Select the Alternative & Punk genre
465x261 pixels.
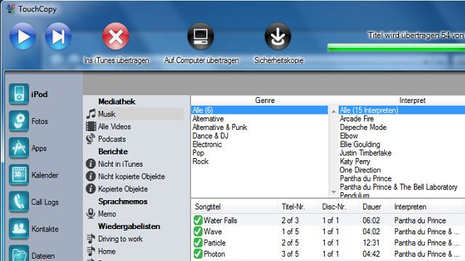click(219, 128)
